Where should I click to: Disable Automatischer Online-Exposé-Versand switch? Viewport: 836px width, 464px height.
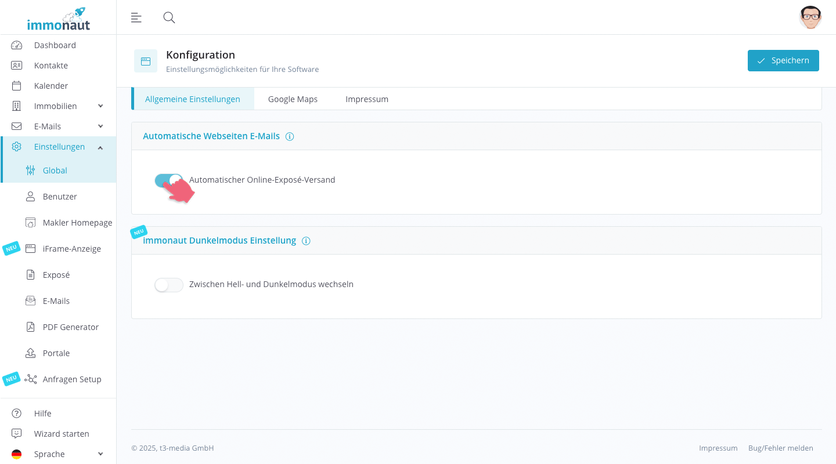[x=168, y=180]
